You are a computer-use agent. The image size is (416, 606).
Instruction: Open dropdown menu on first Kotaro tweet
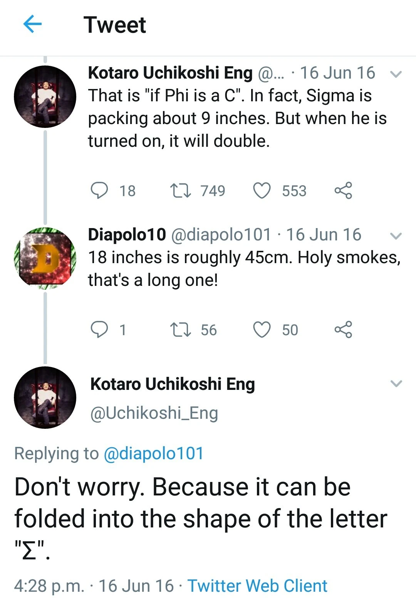pyautogui.click(x=396, y=74)
